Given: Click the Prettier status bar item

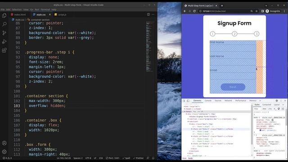Looking at the screenshot, I should tap(138, 158).
